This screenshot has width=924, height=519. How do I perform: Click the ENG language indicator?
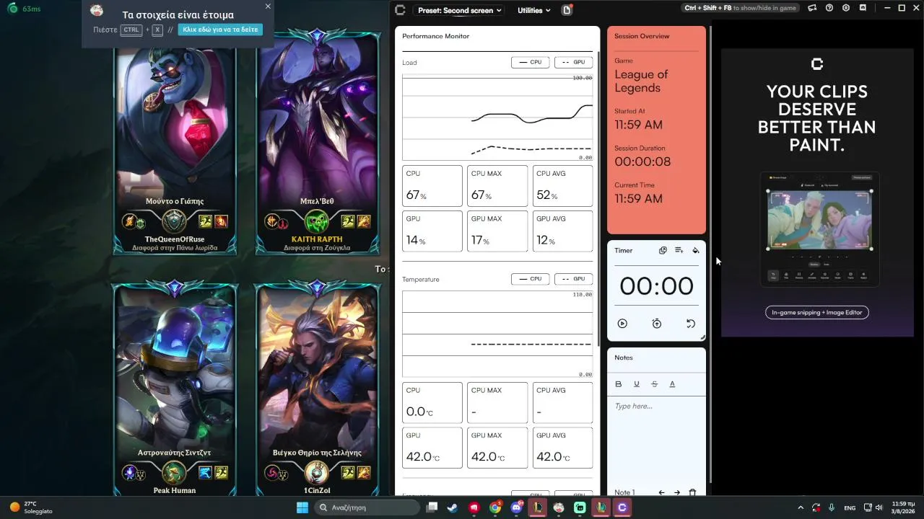[x=850, y=507]
